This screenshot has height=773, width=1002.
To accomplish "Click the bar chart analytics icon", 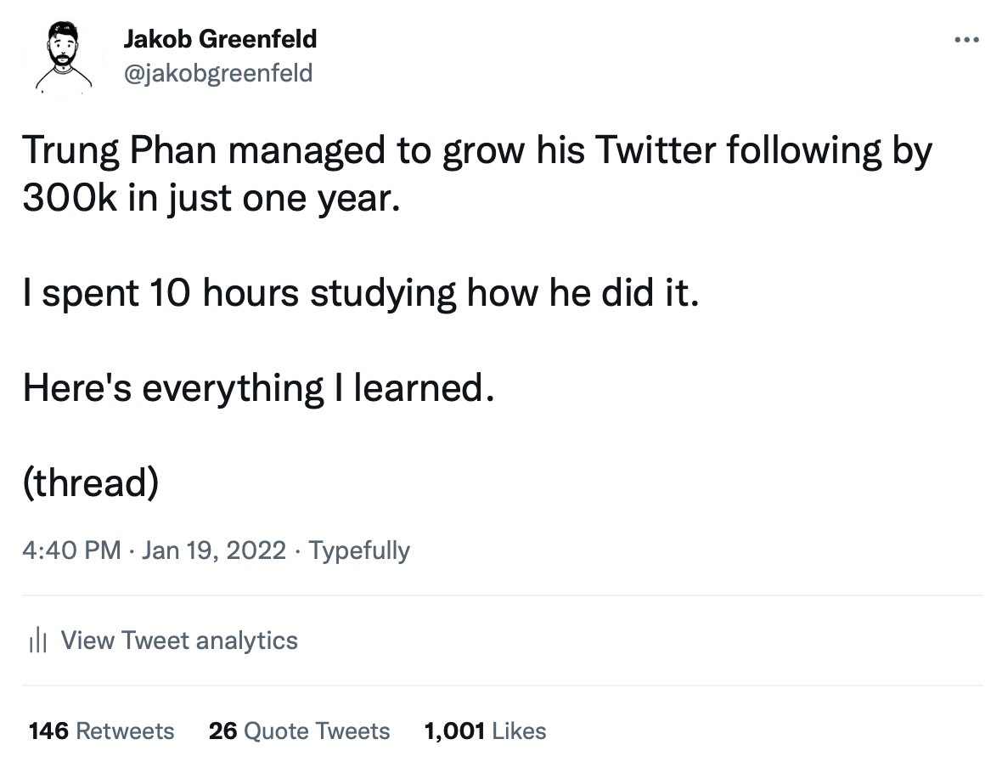I will (x=37, y=640).
